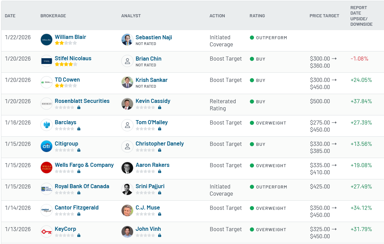
Task: Open analyst Krish Sankar's profile link
Action: 151,80
